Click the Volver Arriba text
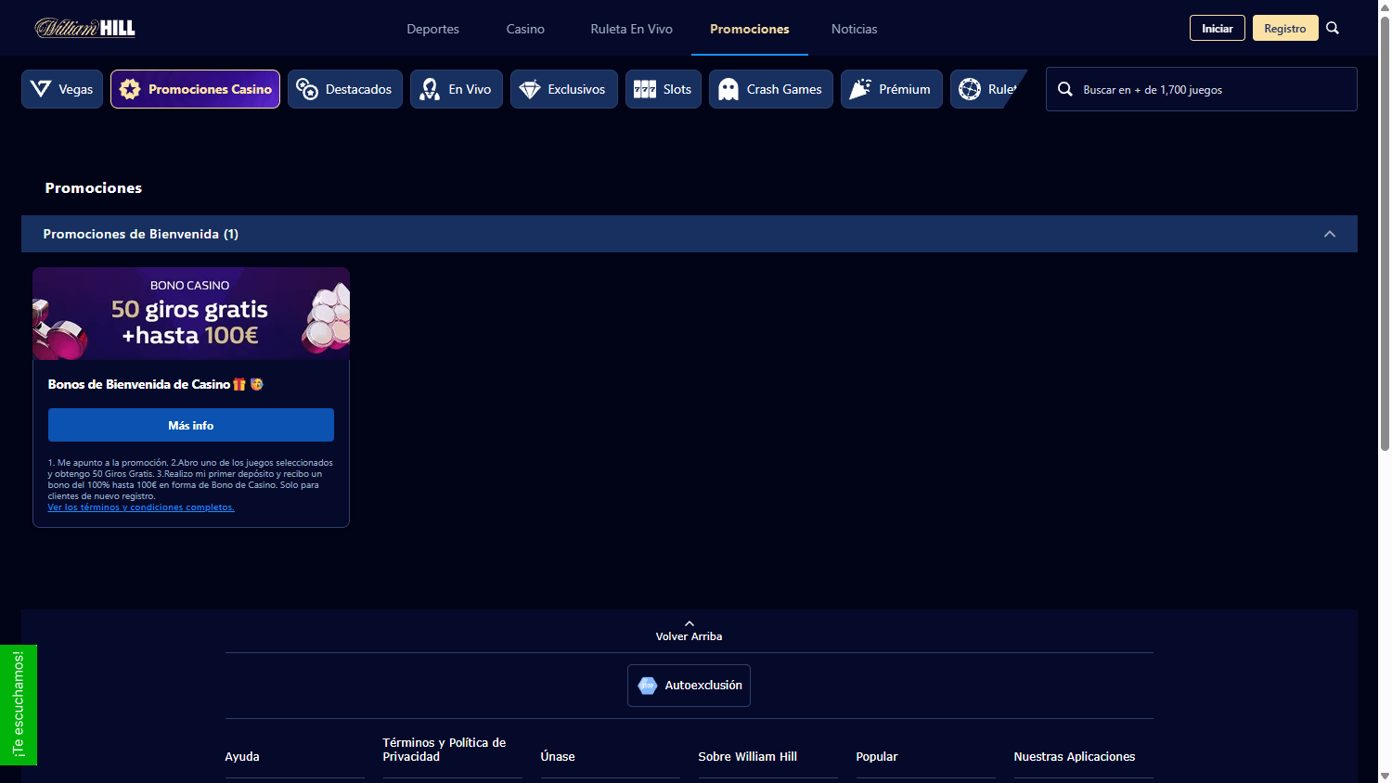 pos(689,636)
